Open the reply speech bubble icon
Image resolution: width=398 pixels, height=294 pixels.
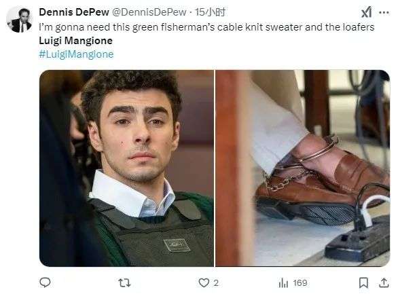46,282
